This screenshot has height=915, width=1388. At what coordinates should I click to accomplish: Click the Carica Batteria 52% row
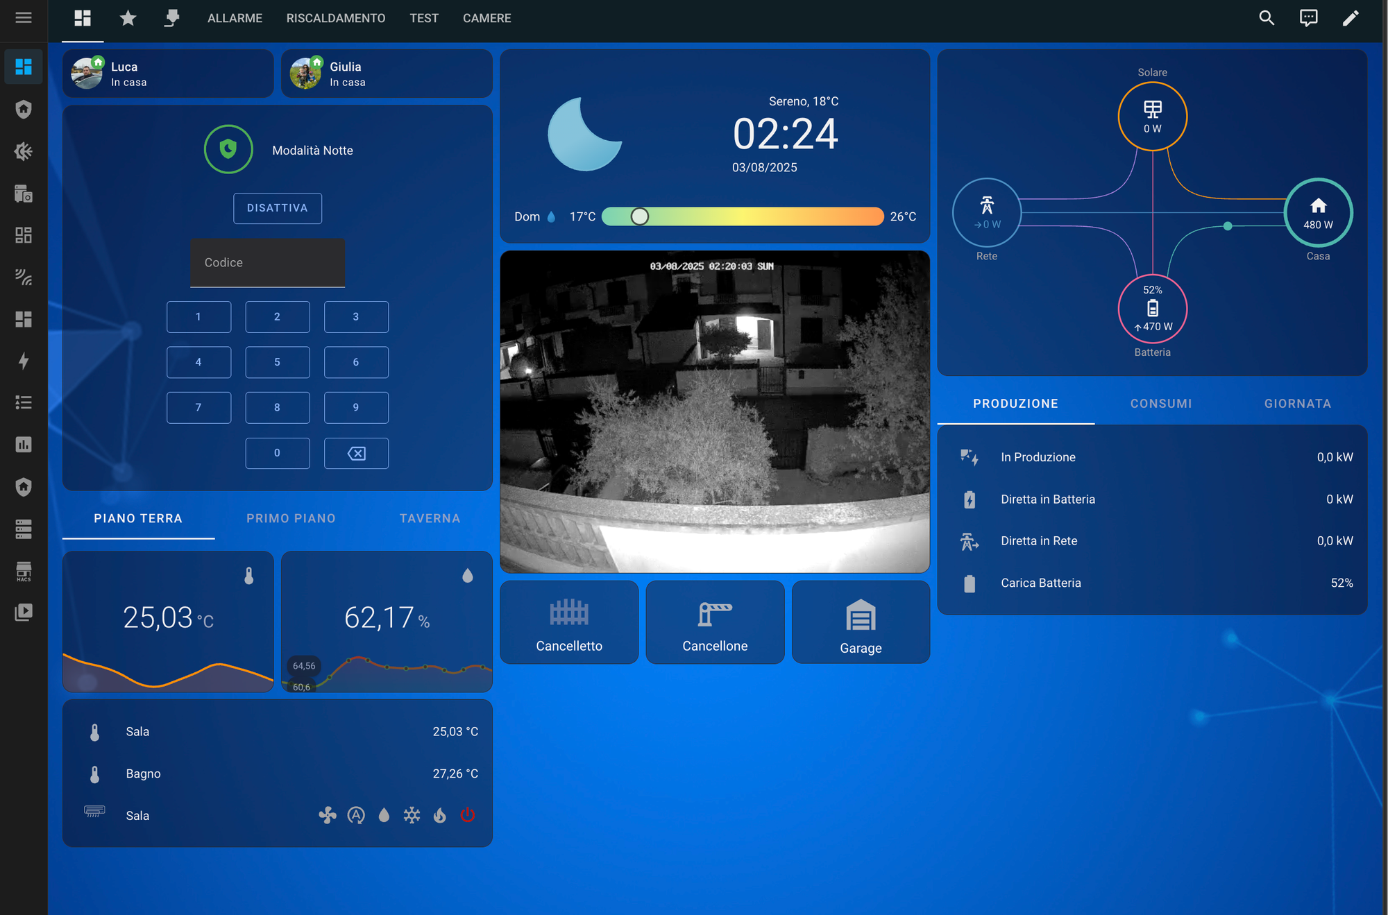click(1152, 583)
